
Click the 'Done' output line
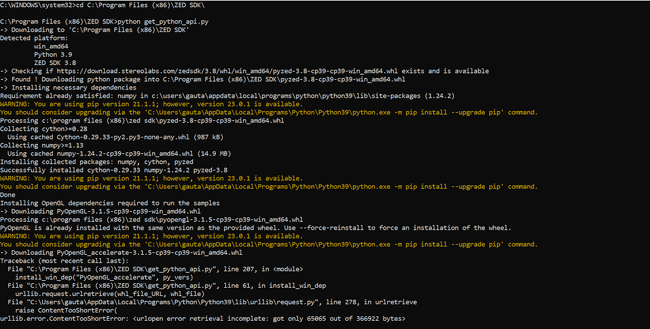coord(8,195)
